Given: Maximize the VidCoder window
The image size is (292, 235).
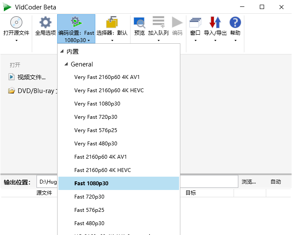Looking at the screenshot, I should (262, 7).
